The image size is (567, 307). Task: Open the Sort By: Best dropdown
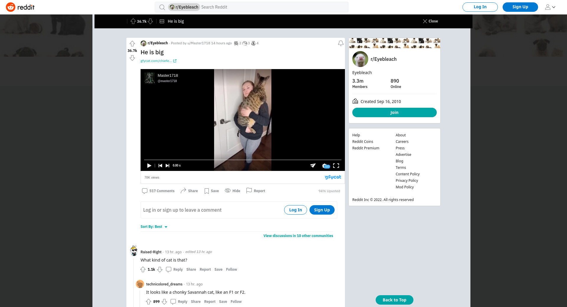tap(154, 227)
